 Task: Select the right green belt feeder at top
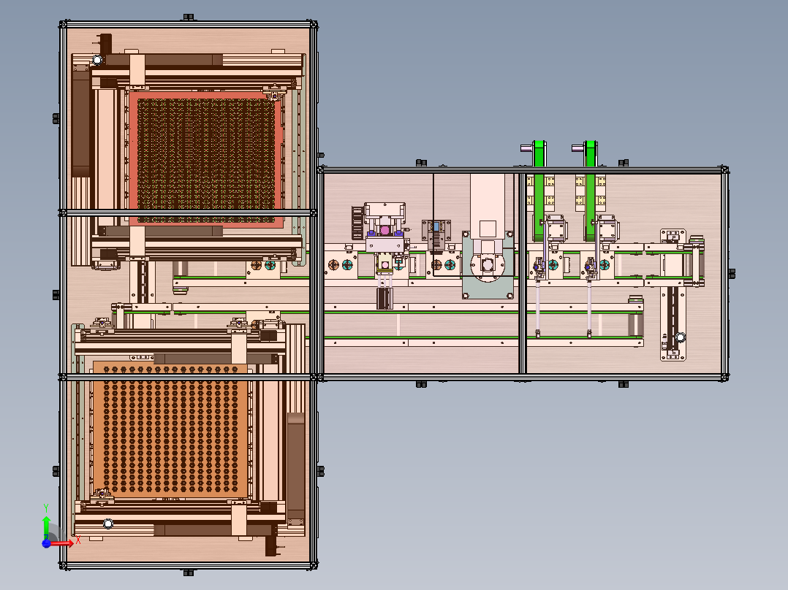click(590, 191)
